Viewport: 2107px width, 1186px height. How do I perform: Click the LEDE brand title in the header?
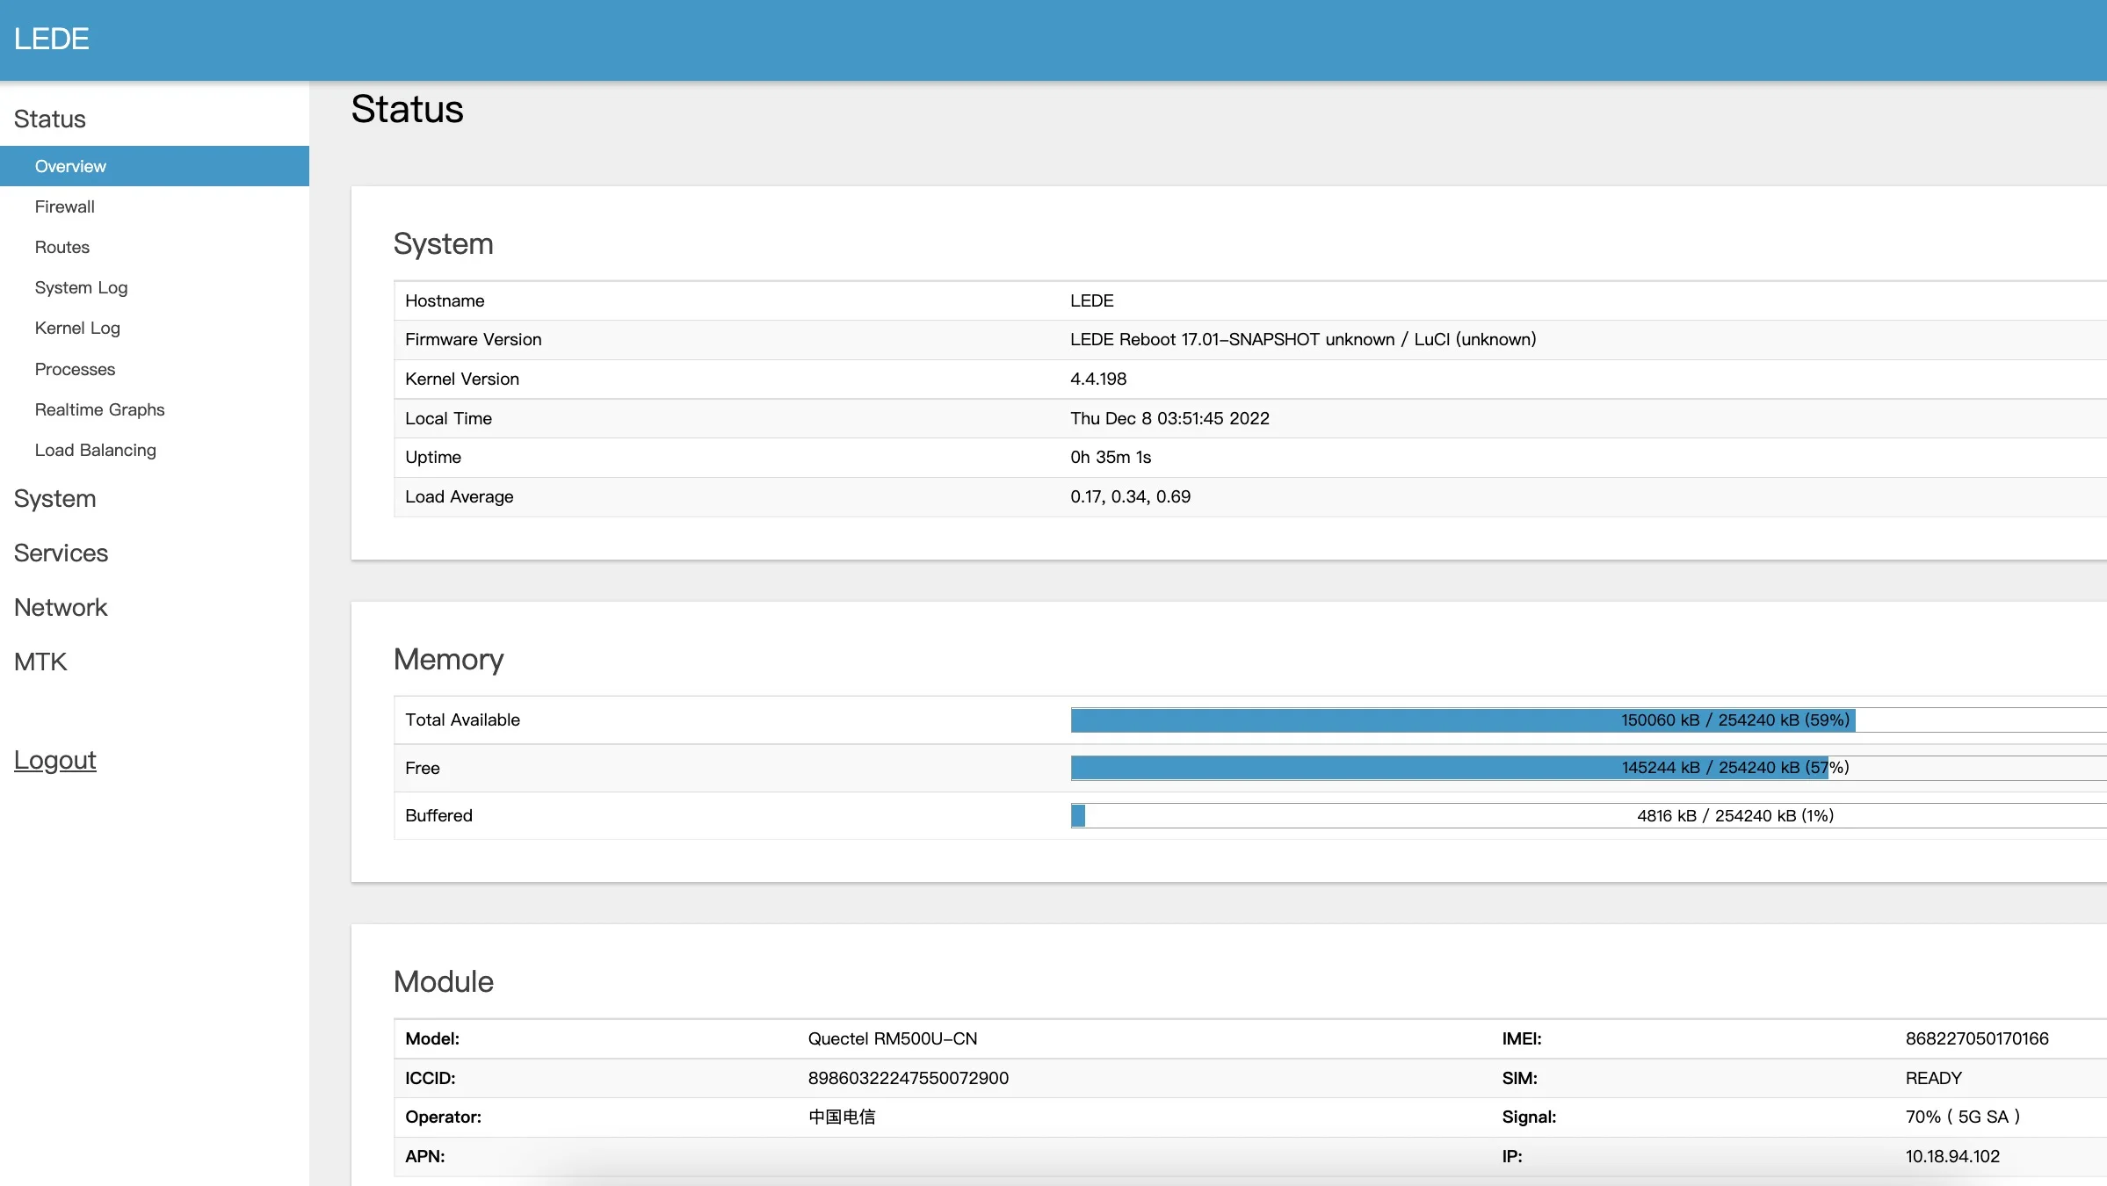tap(51, 39)
